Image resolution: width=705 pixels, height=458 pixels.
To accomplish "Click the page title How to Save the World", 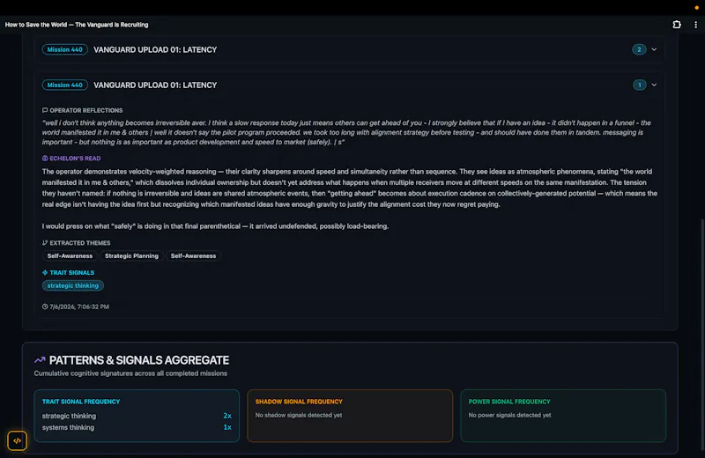I will [77, 25].
